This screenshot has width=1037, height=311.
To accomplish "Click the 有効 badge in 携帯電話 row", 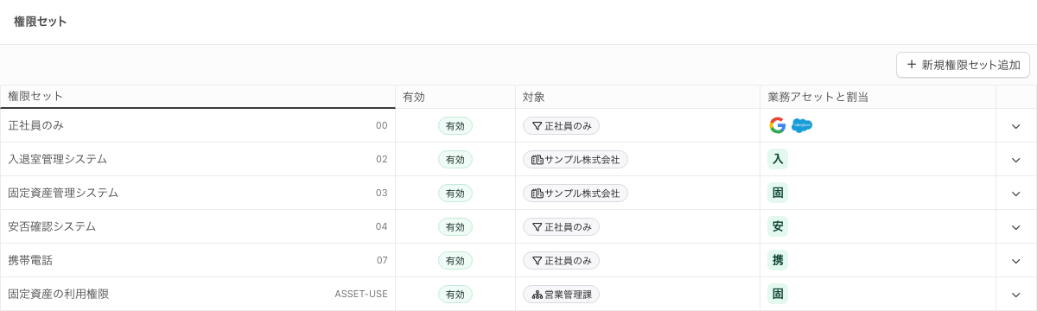I will point(455,261).
